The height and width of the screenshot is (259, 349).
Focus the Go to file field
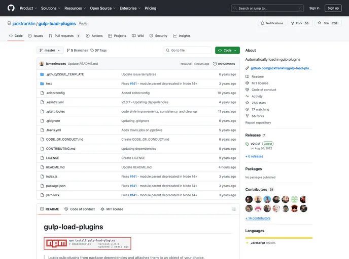tap(187, 51)
